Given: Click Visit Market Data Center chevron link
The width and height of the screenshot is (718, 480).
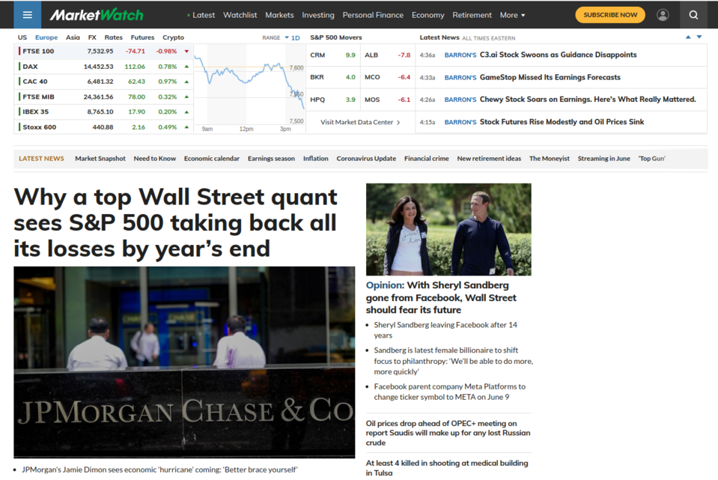Looking at the screenshot, I should (x=360, y=122).
